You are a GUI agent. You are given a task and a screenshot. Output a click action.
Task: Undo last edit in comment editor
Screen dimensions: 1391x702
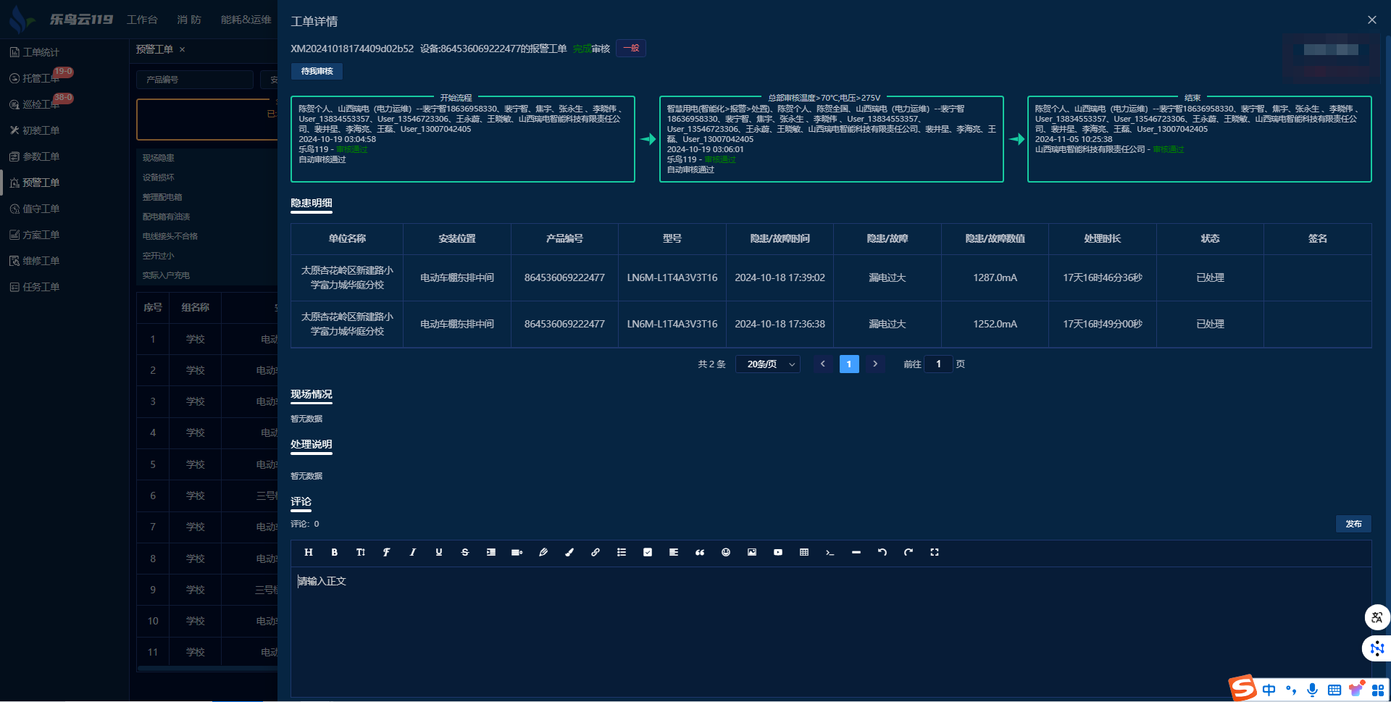[882, 552]
